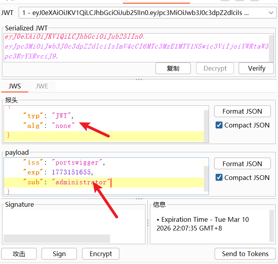Click the 复制 (copy) button
Image resolution: width=278 pixels, height=264 pixels.
(173, 68)
